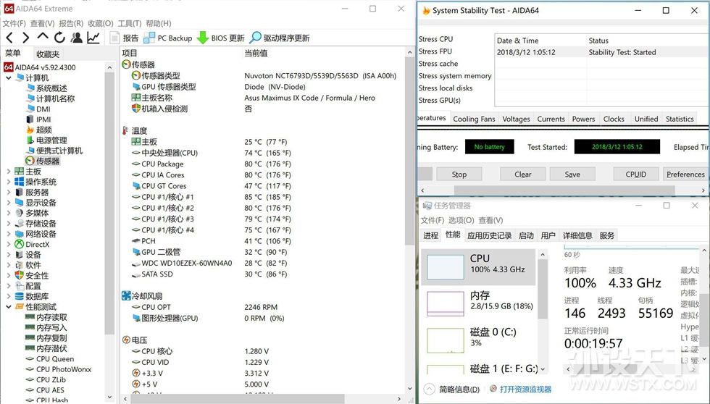710x404 pixels.
Task: Expand the 显示设备 tree node
Action: point(9,203)
